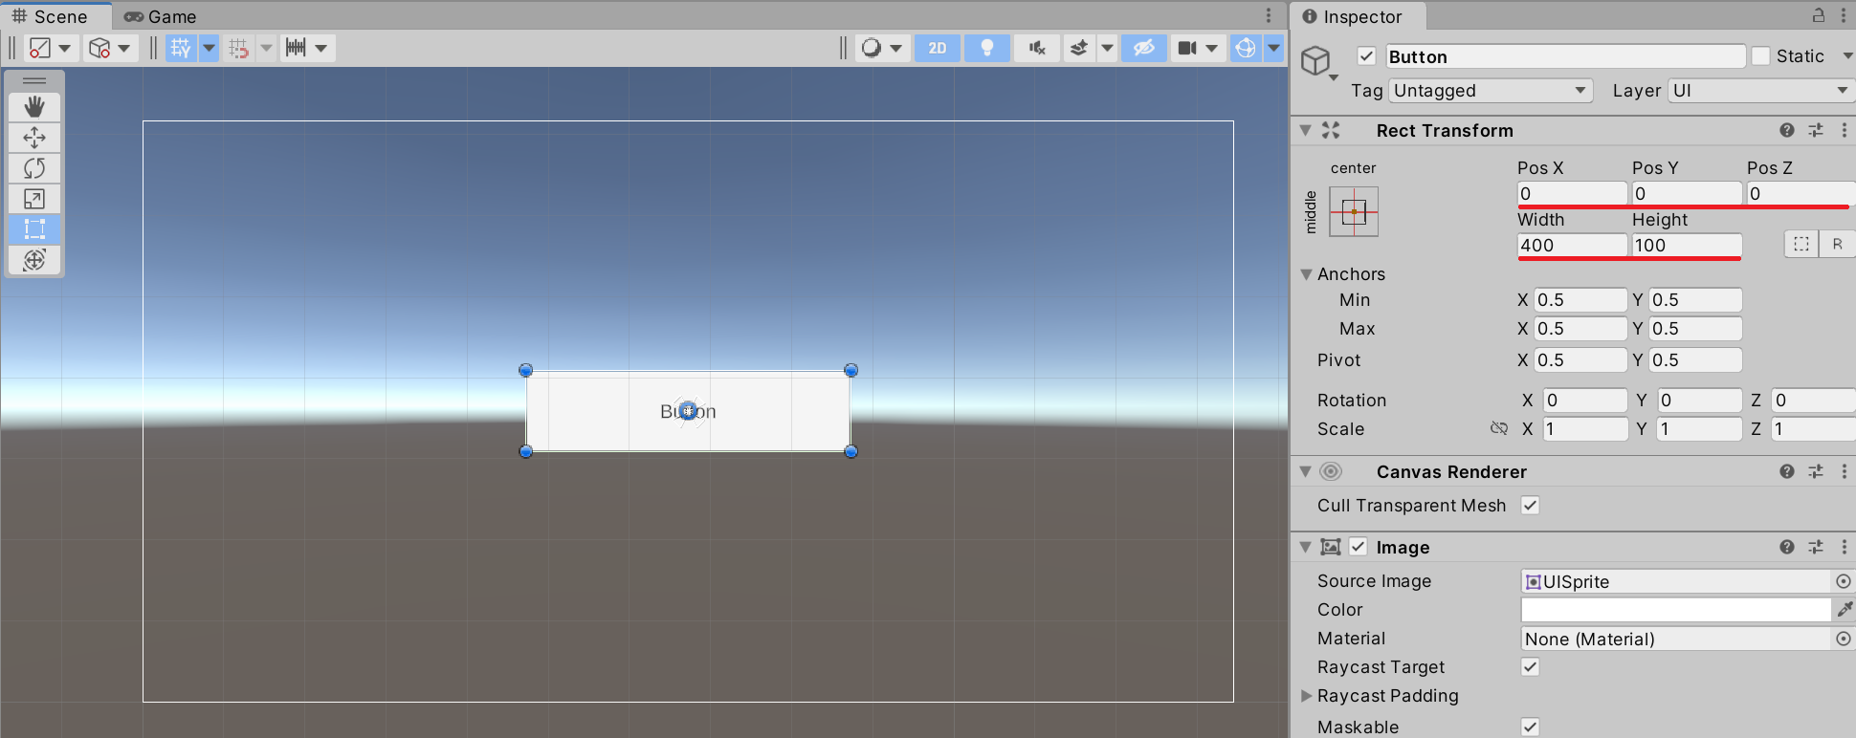Select the Transform tool
The width and height of the screenshot is (1856, 738).
(x=34, y=260)
